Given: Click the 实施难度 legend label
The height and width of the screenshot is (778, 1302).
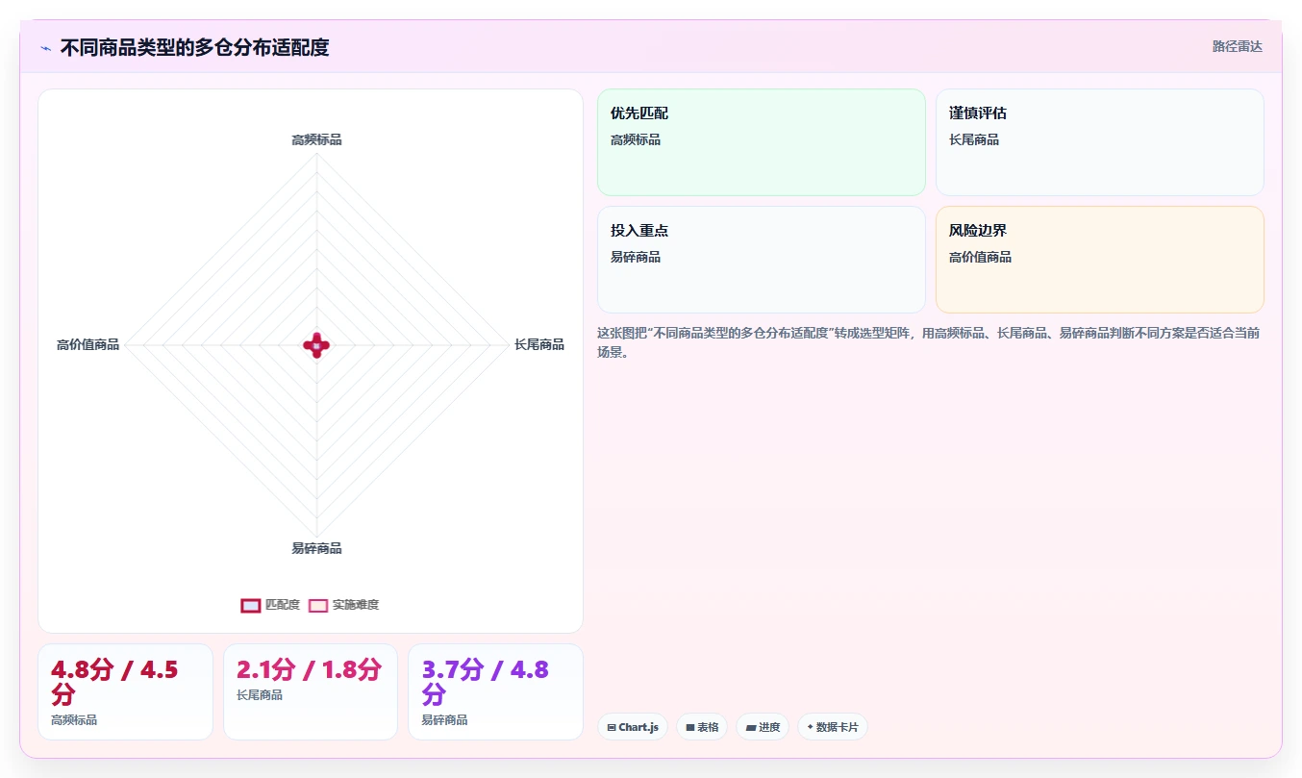Looking at the screenshot, I should point(356,605).
